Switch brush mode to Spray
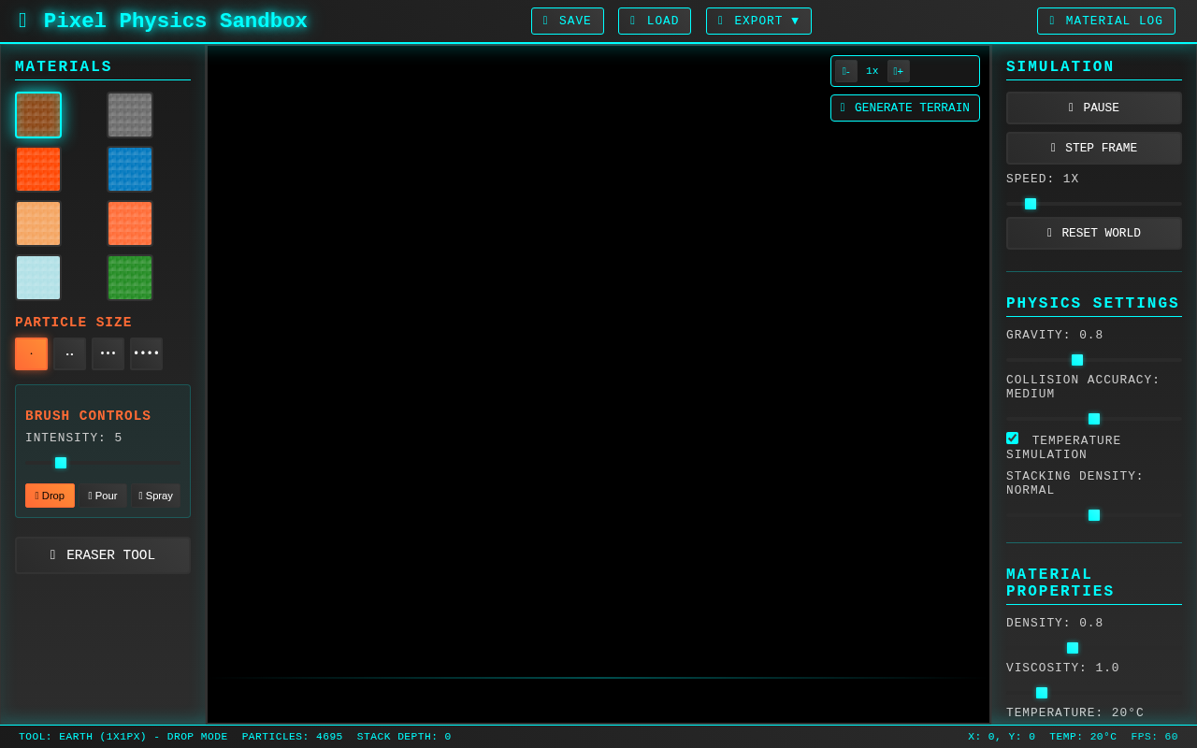Screen dimensions: 1197x748 click(155, 496)
